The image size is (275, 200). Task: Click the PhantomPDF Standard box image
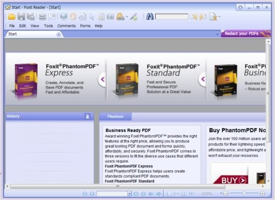point(126,80)
